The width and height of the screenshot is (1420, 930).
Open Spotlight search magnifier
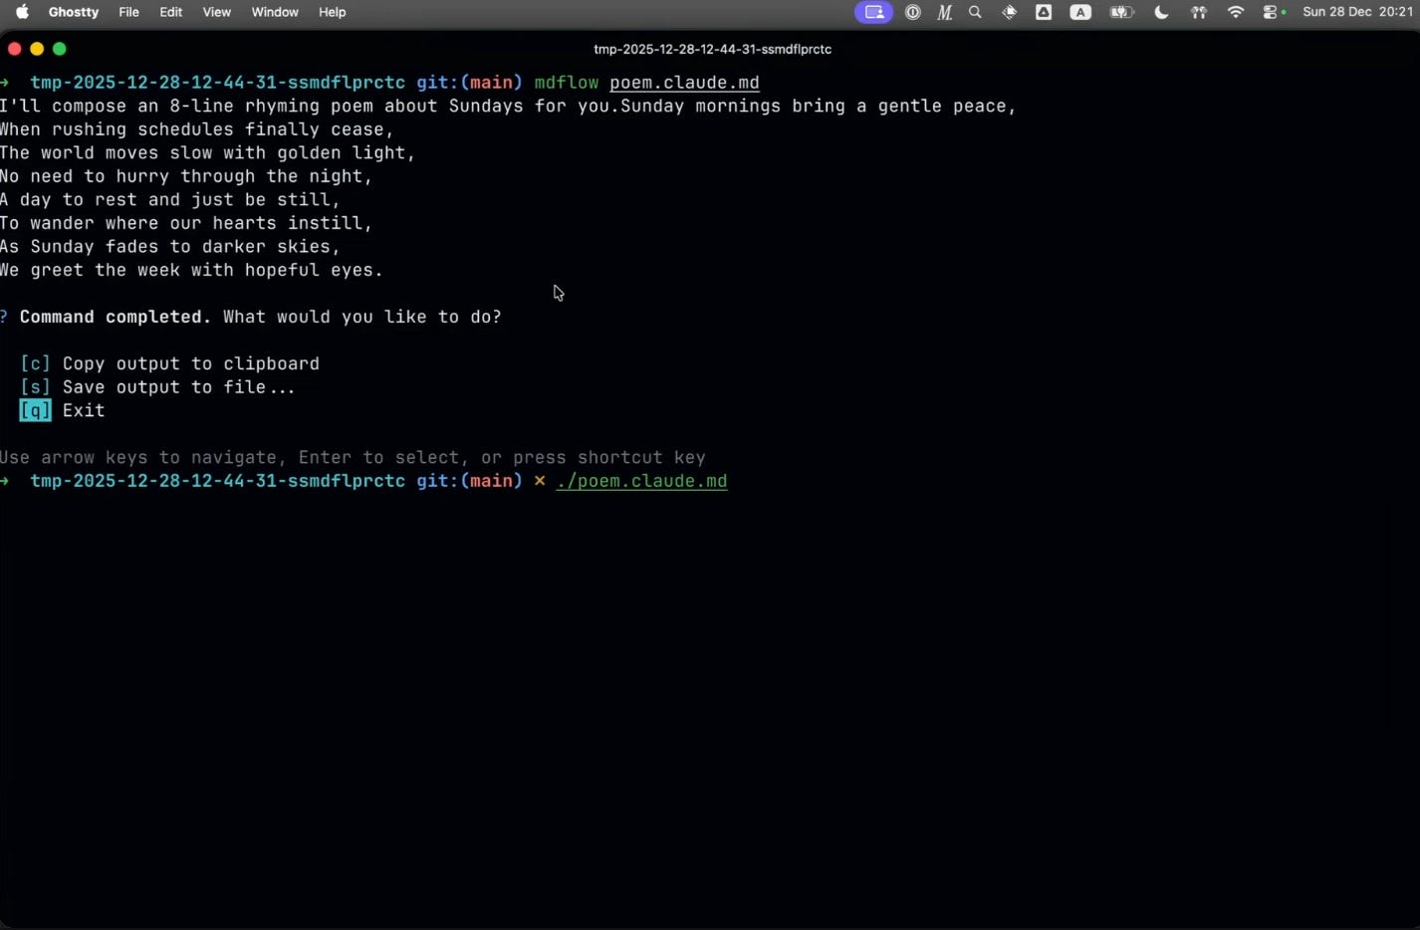tap(976, 12)
